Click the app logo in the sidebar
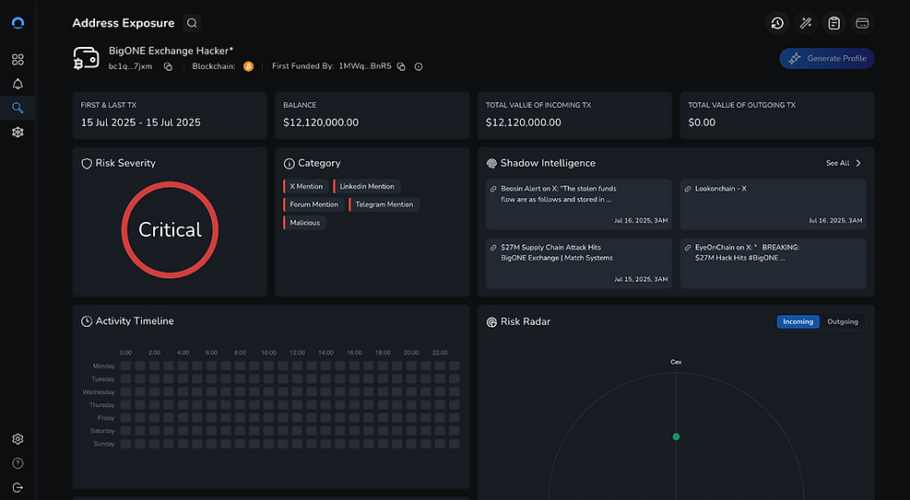Screen dimensions: 910x500 [x=18, y=23]
